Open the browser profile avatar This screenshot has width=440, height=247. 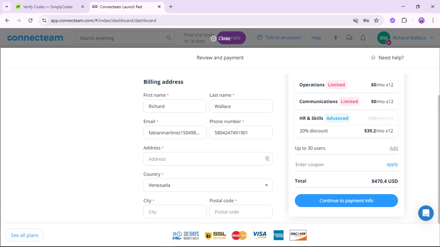click(x=421, y=21)
